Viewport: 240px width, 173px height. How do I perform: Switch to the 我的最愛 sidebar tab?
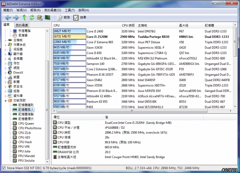pos(22,25)
